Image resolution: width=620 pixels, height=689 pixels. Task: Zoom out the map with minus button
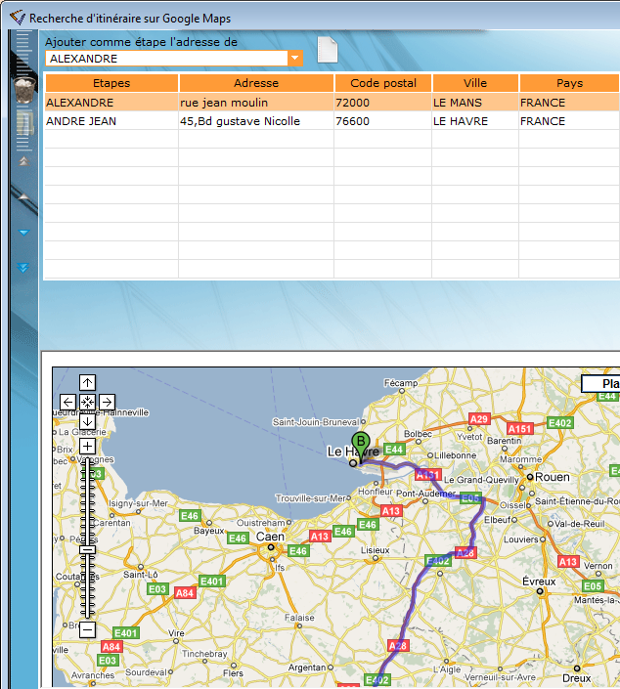click(x=87, y=630)
